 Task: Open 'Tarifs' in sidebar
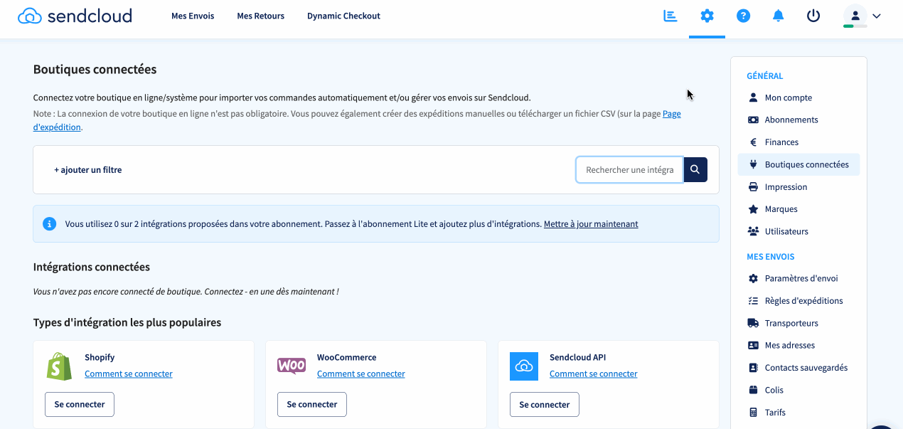pyautogui.click(x=775, y=412)
